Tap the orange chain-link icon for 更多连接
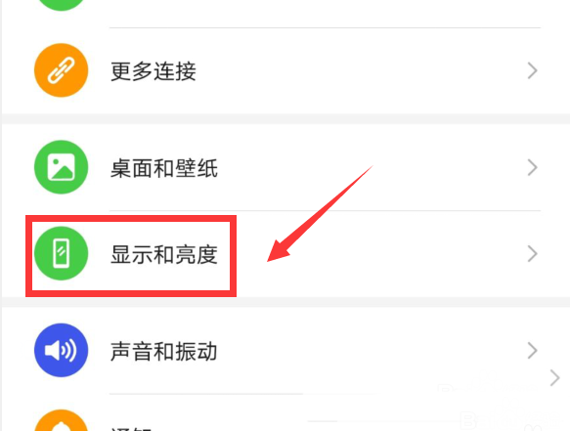 [x=61, y=70]
